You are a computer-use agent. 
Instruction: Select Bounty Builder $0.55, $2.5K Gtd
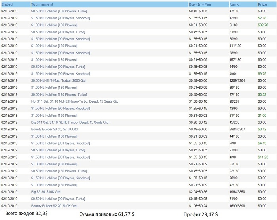[54, 129]
